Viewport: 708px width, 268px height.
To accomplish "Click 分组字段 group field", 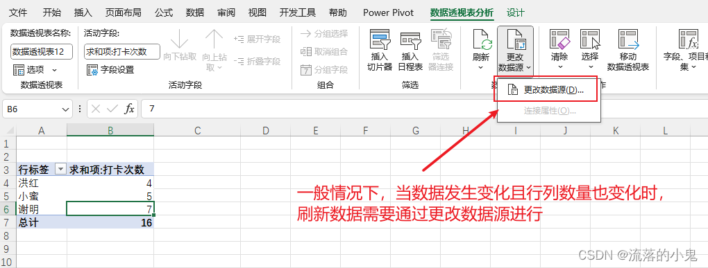I will [x=323, y=69].
